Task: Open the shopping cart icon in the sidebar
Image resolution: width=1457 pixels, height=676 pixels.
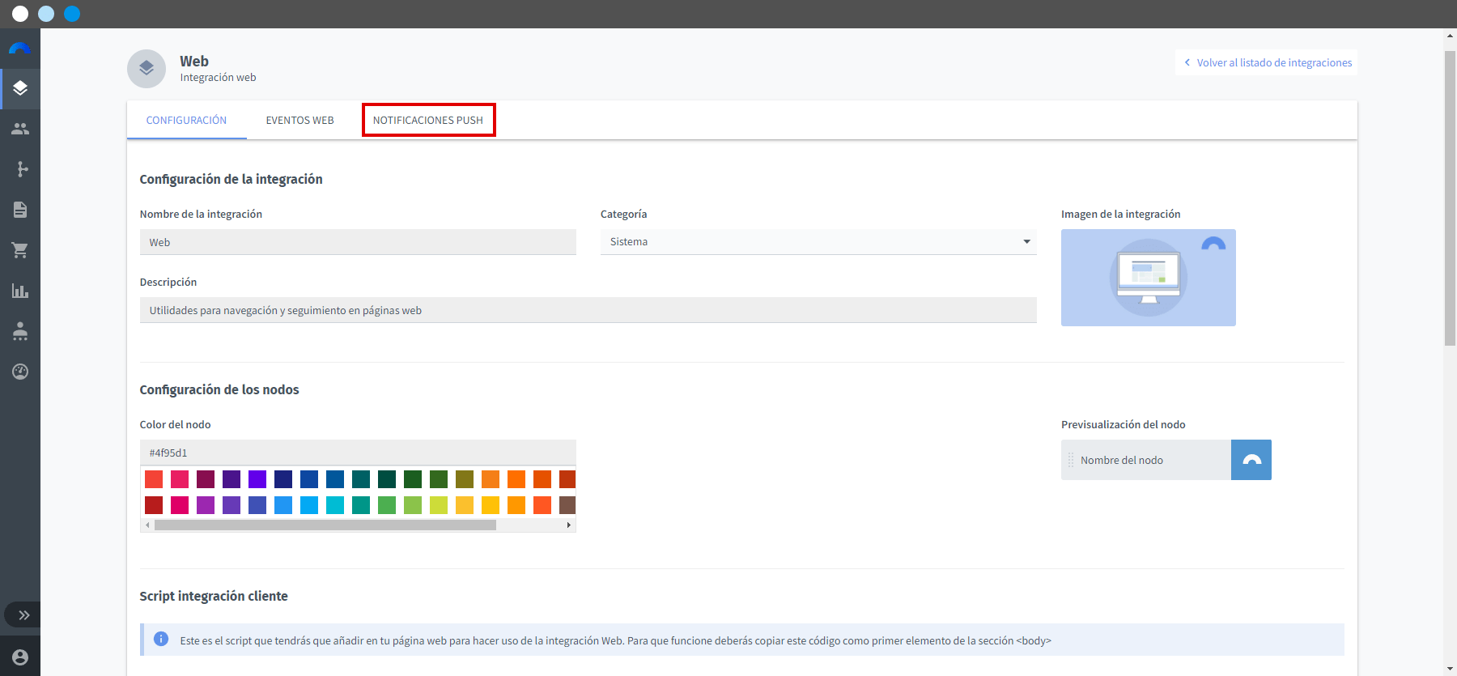Action: click(x=20, y=250)
